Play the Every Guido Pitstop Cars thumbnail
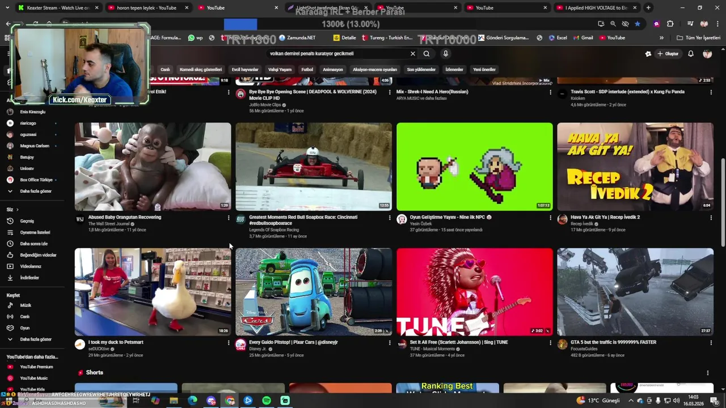The image size is (726, 408). coord(314,292)
